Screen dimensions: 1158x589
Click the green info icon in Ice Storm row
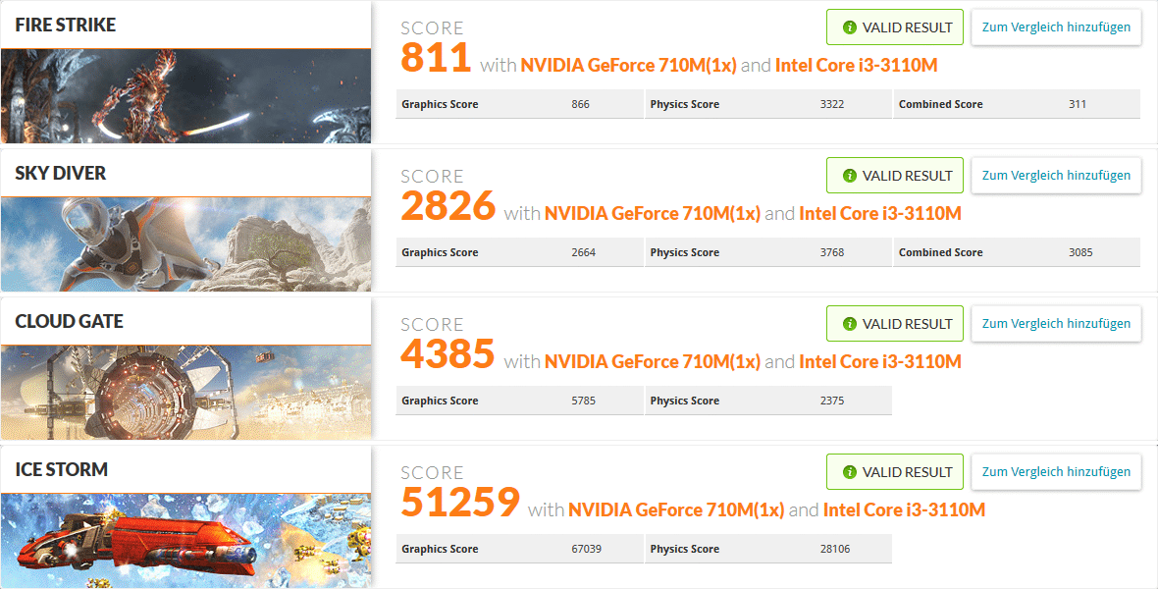(x=850, y=472)
